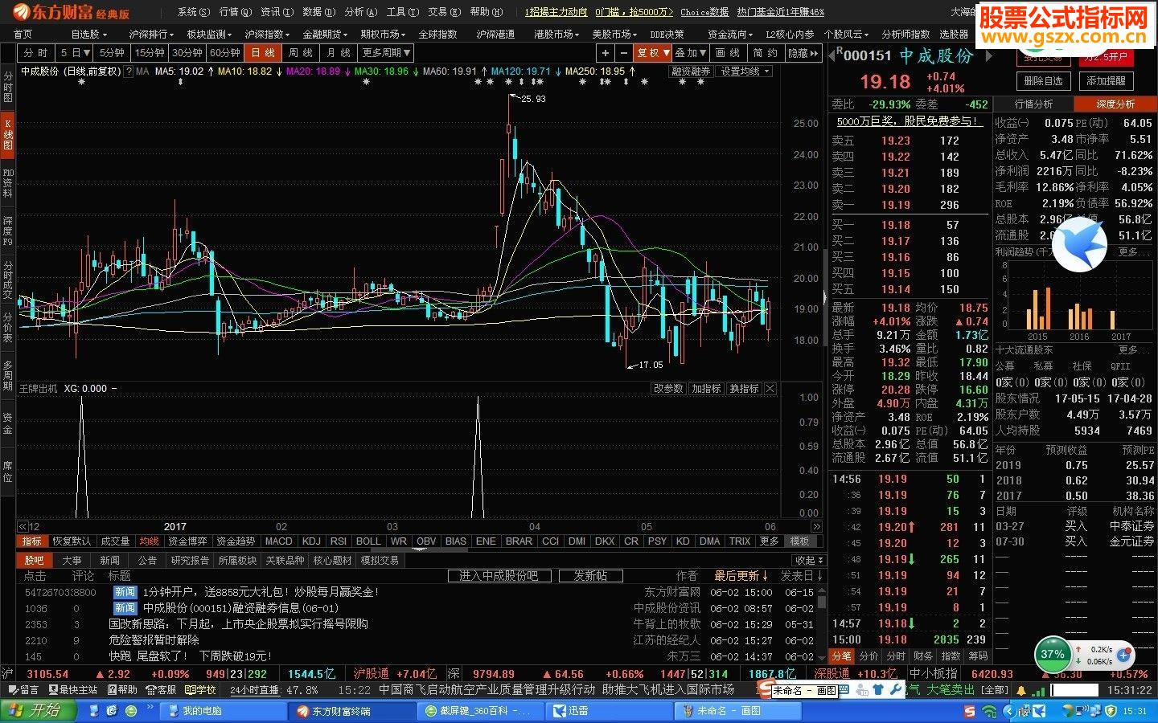
Task: Click the 删除自选 button
Action: (x=1044, y=81)
